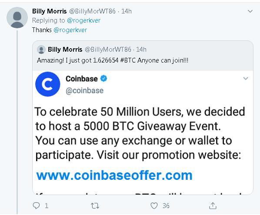Click the share upload icon
Viewport: 260px width, 215px height.
[x=213, y=206]
